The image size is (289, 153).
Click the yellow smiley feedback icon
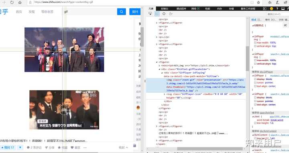click(271, 8)
